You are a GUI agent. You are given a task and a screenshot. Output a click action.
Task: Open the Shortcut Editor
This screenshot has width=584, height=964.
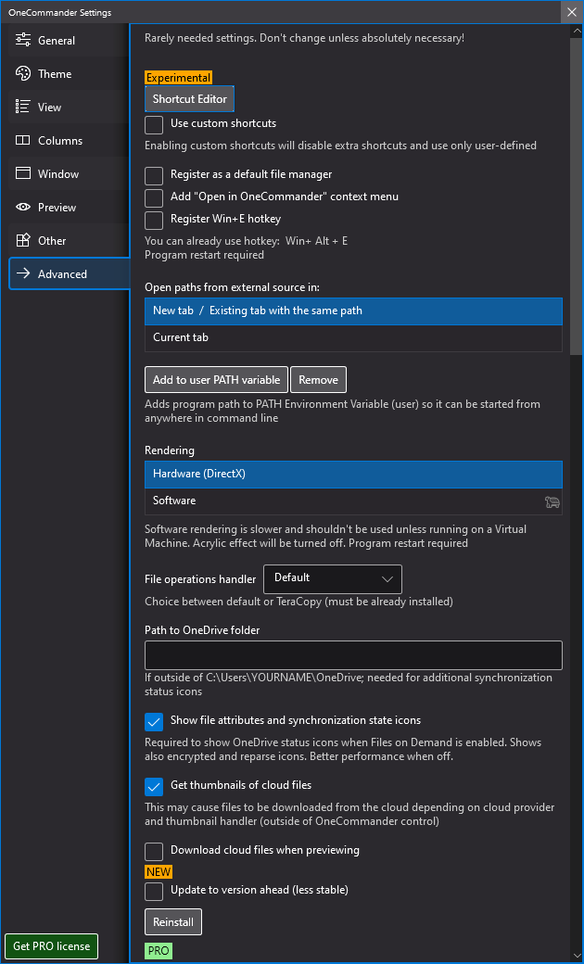tap(189, 99)
